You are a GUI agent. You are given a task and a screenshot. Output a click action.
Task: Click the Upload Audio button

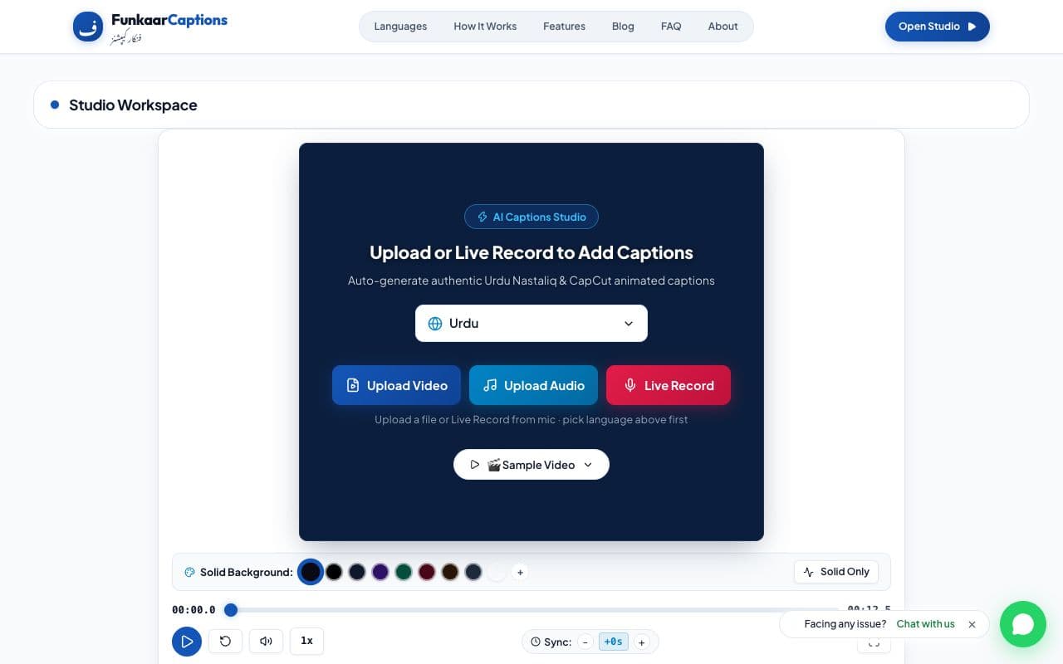pyautogui.click(x=533, y=385)
